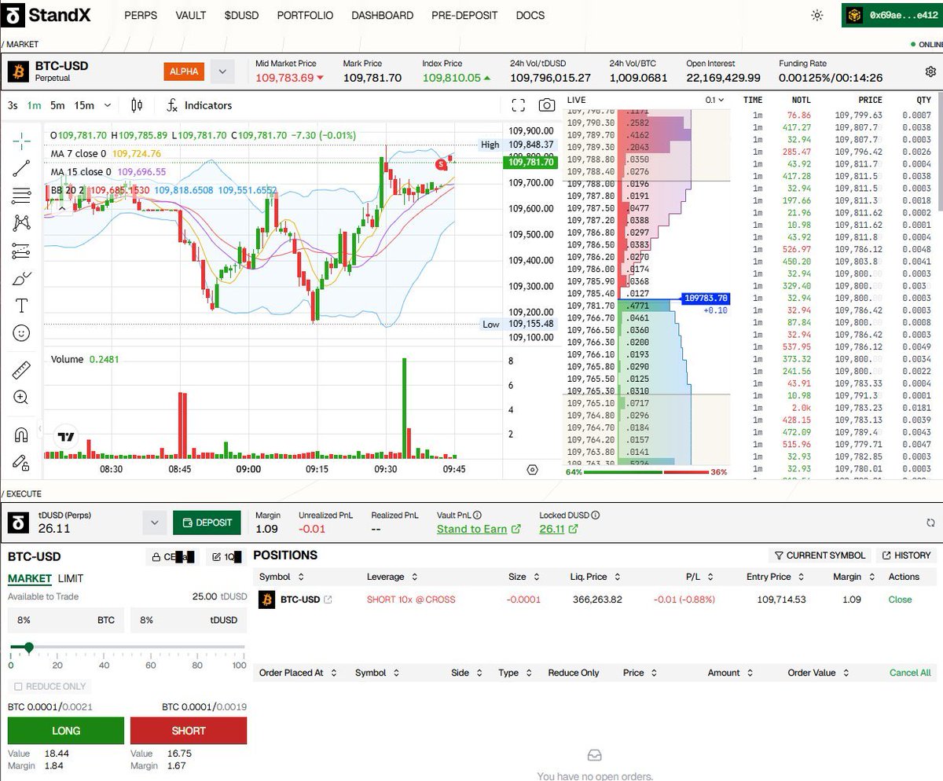The height and width of the screenshot is (781, 943).
Task: Switch to MARKET order tab
Action: point(30,578)
